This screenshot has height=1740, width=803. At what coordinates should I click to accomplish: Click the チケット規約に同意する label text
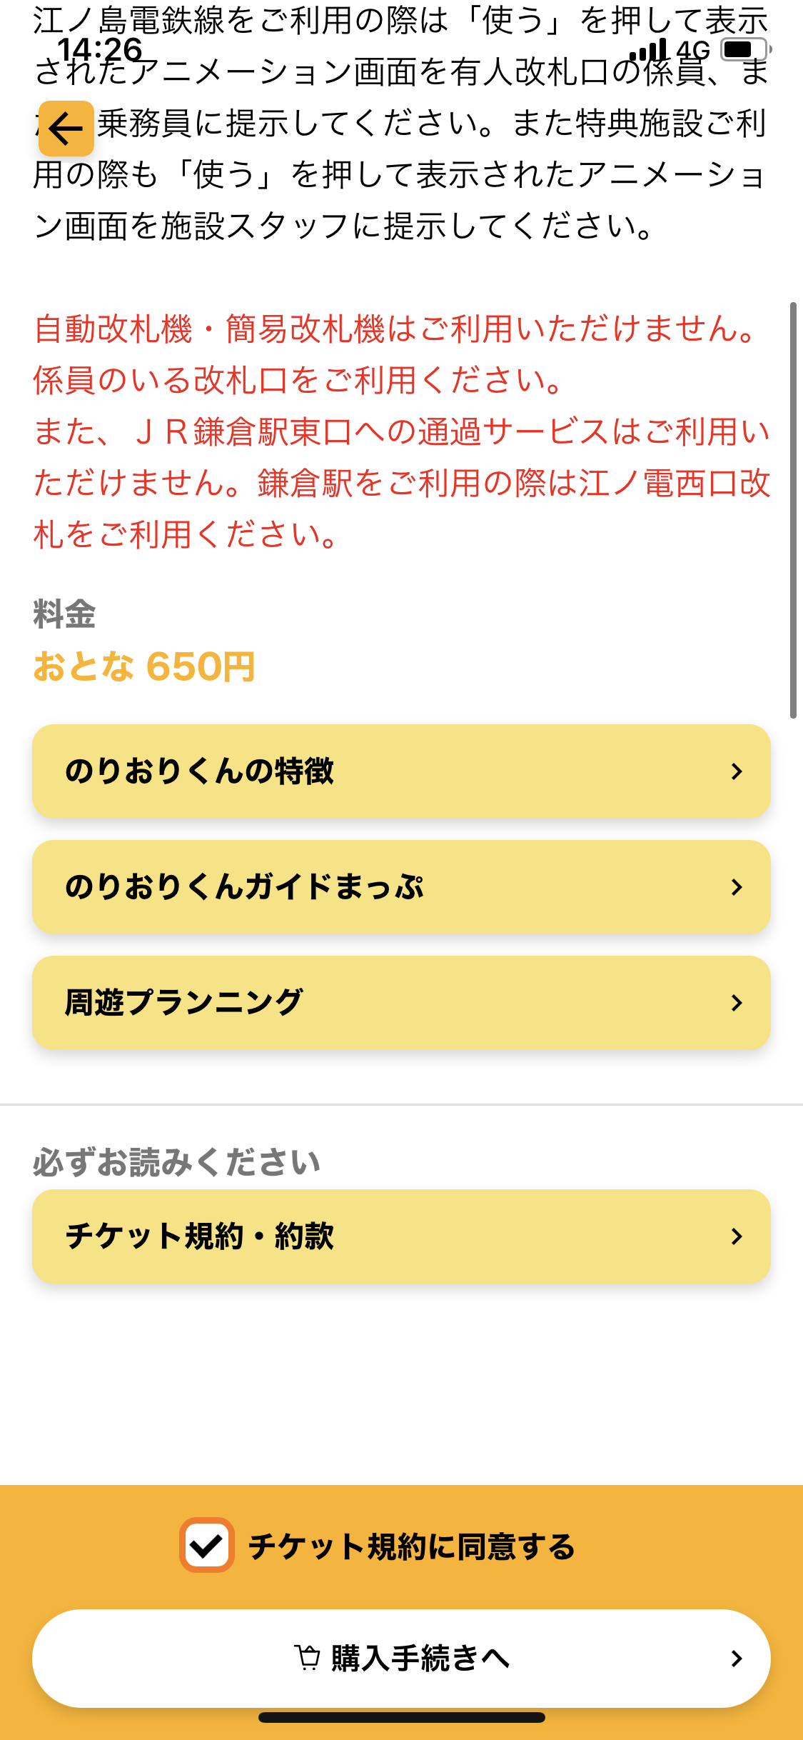pyautogui.click(x=412, y=1546)
